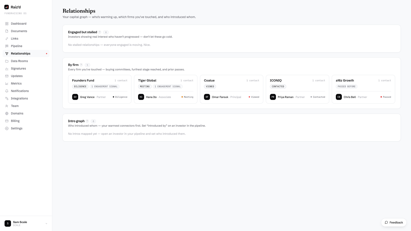Screen dimensions: 411x231
Task: Click the Feedback chat bubble icon
Action: coord(386,222)
